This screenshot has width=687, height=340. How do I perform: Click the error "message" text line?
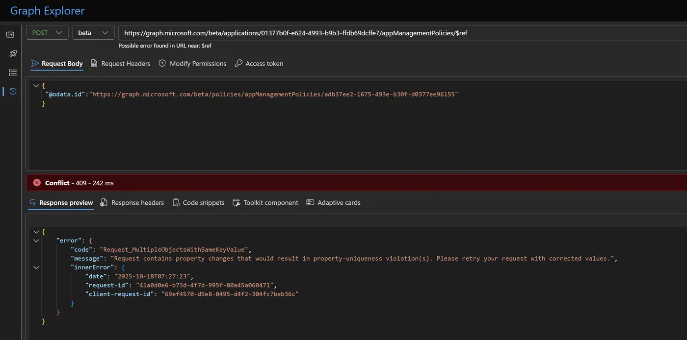[344, 258]
